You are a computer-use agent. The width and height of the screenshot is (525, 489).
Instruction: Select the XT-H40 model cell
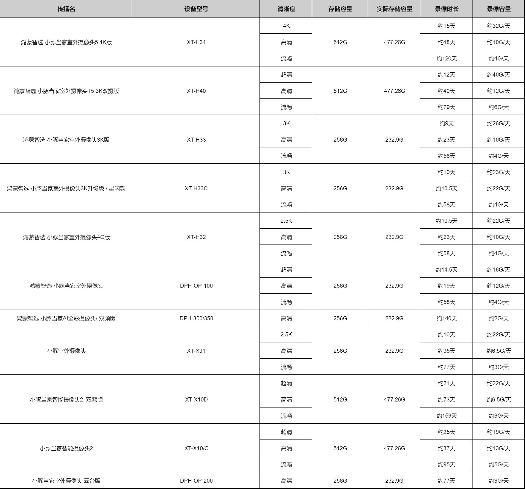click(x=196, y=91)
